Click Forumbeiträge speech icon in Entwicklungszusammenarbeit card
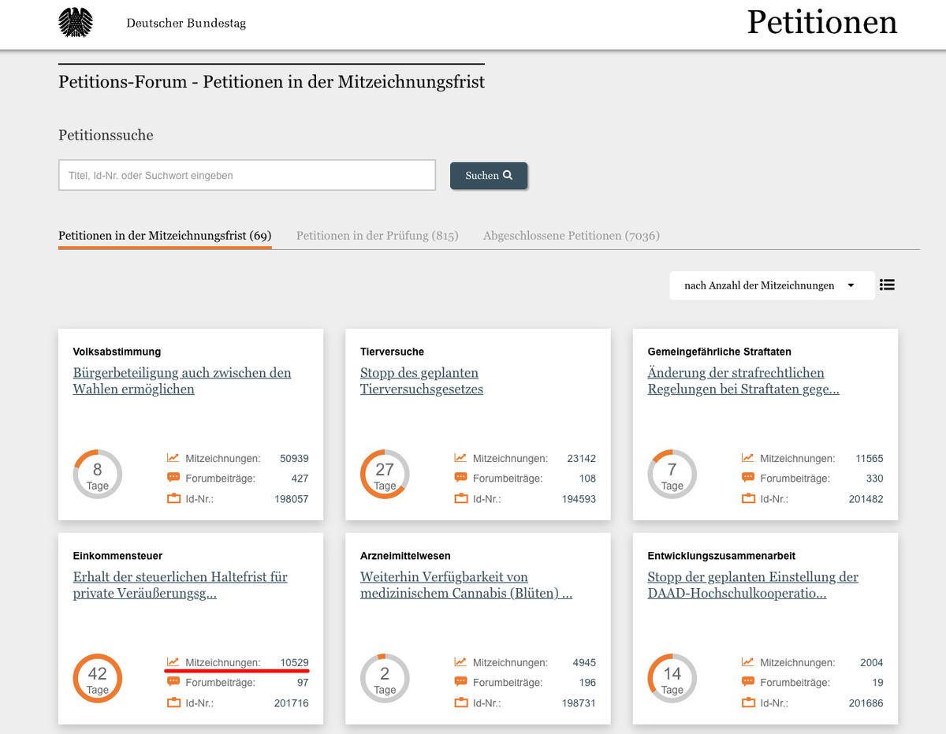The height and width of the screenshot is (734, 946). pos(748,682)
